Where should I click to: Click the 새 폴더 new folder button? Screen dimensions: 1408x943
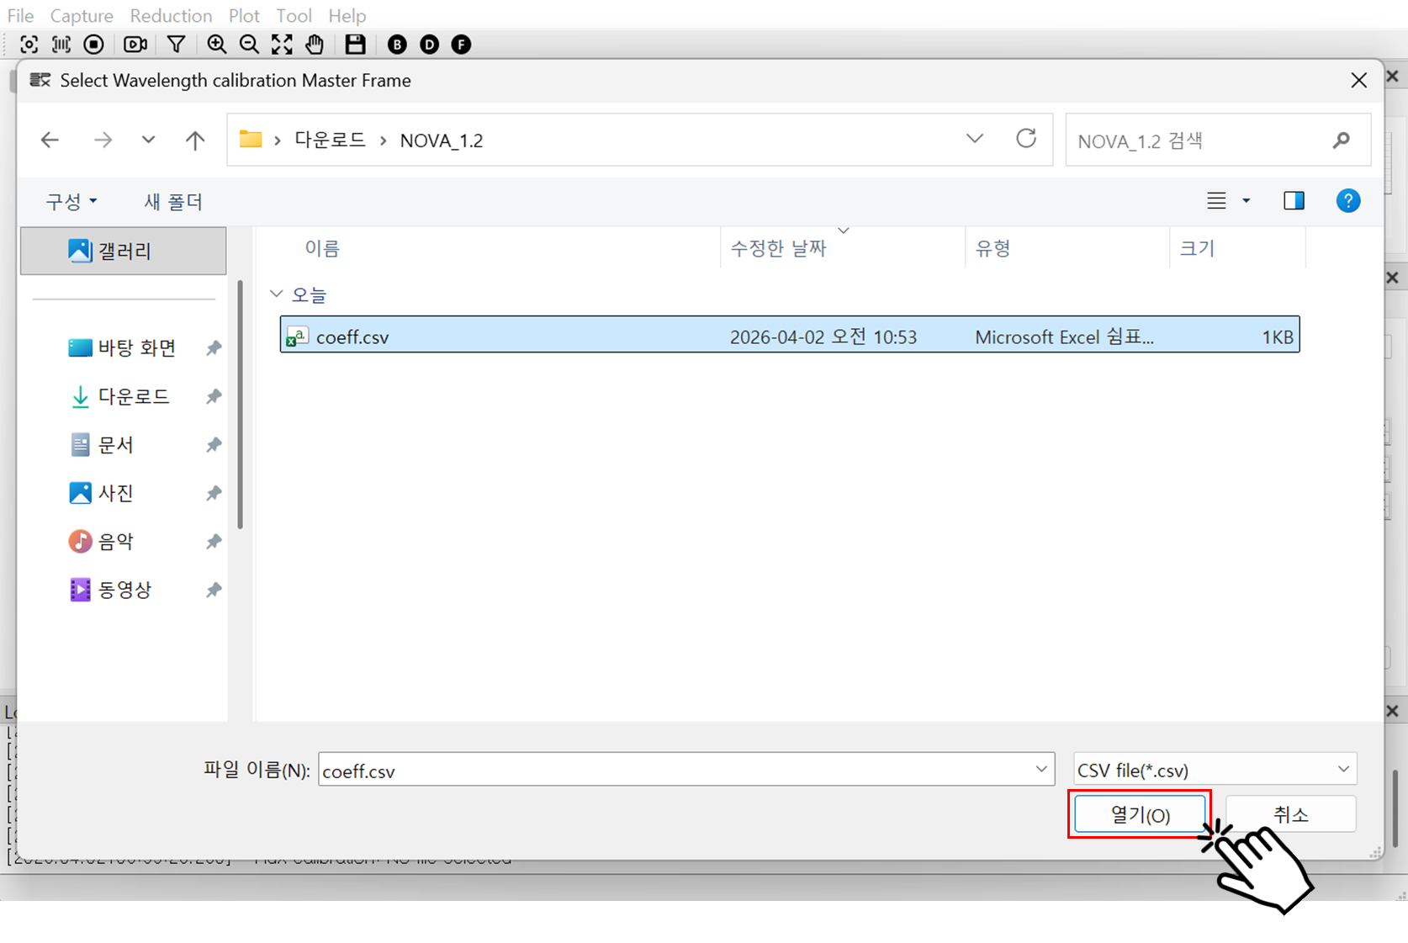[x=172, y=202]
